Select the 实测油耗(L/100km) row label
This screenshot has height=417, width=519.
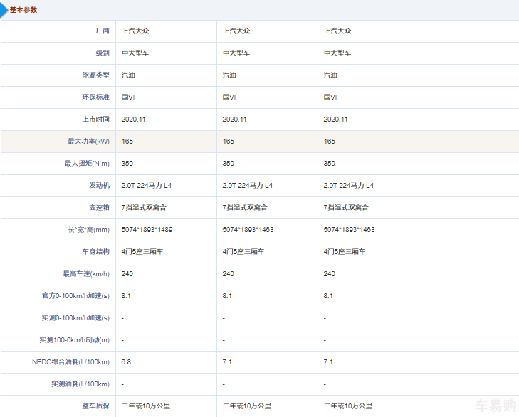(80, 384)
